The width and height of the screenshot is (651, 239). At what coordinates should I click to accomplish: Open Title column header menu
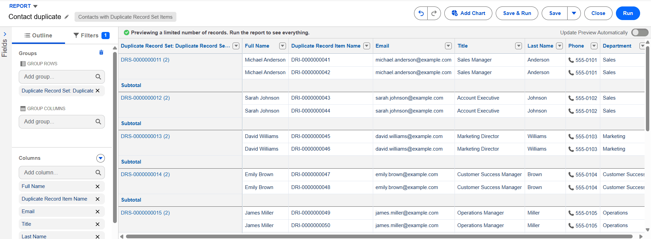[519, 46]
